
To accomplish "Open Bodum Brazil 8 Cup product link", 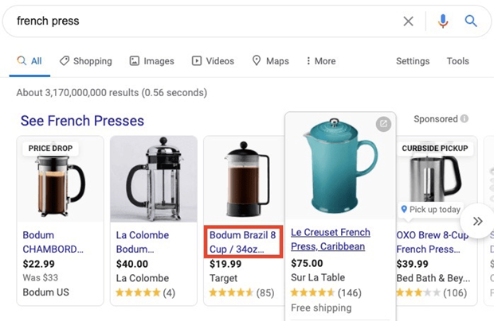I will (x=242, y=242).
